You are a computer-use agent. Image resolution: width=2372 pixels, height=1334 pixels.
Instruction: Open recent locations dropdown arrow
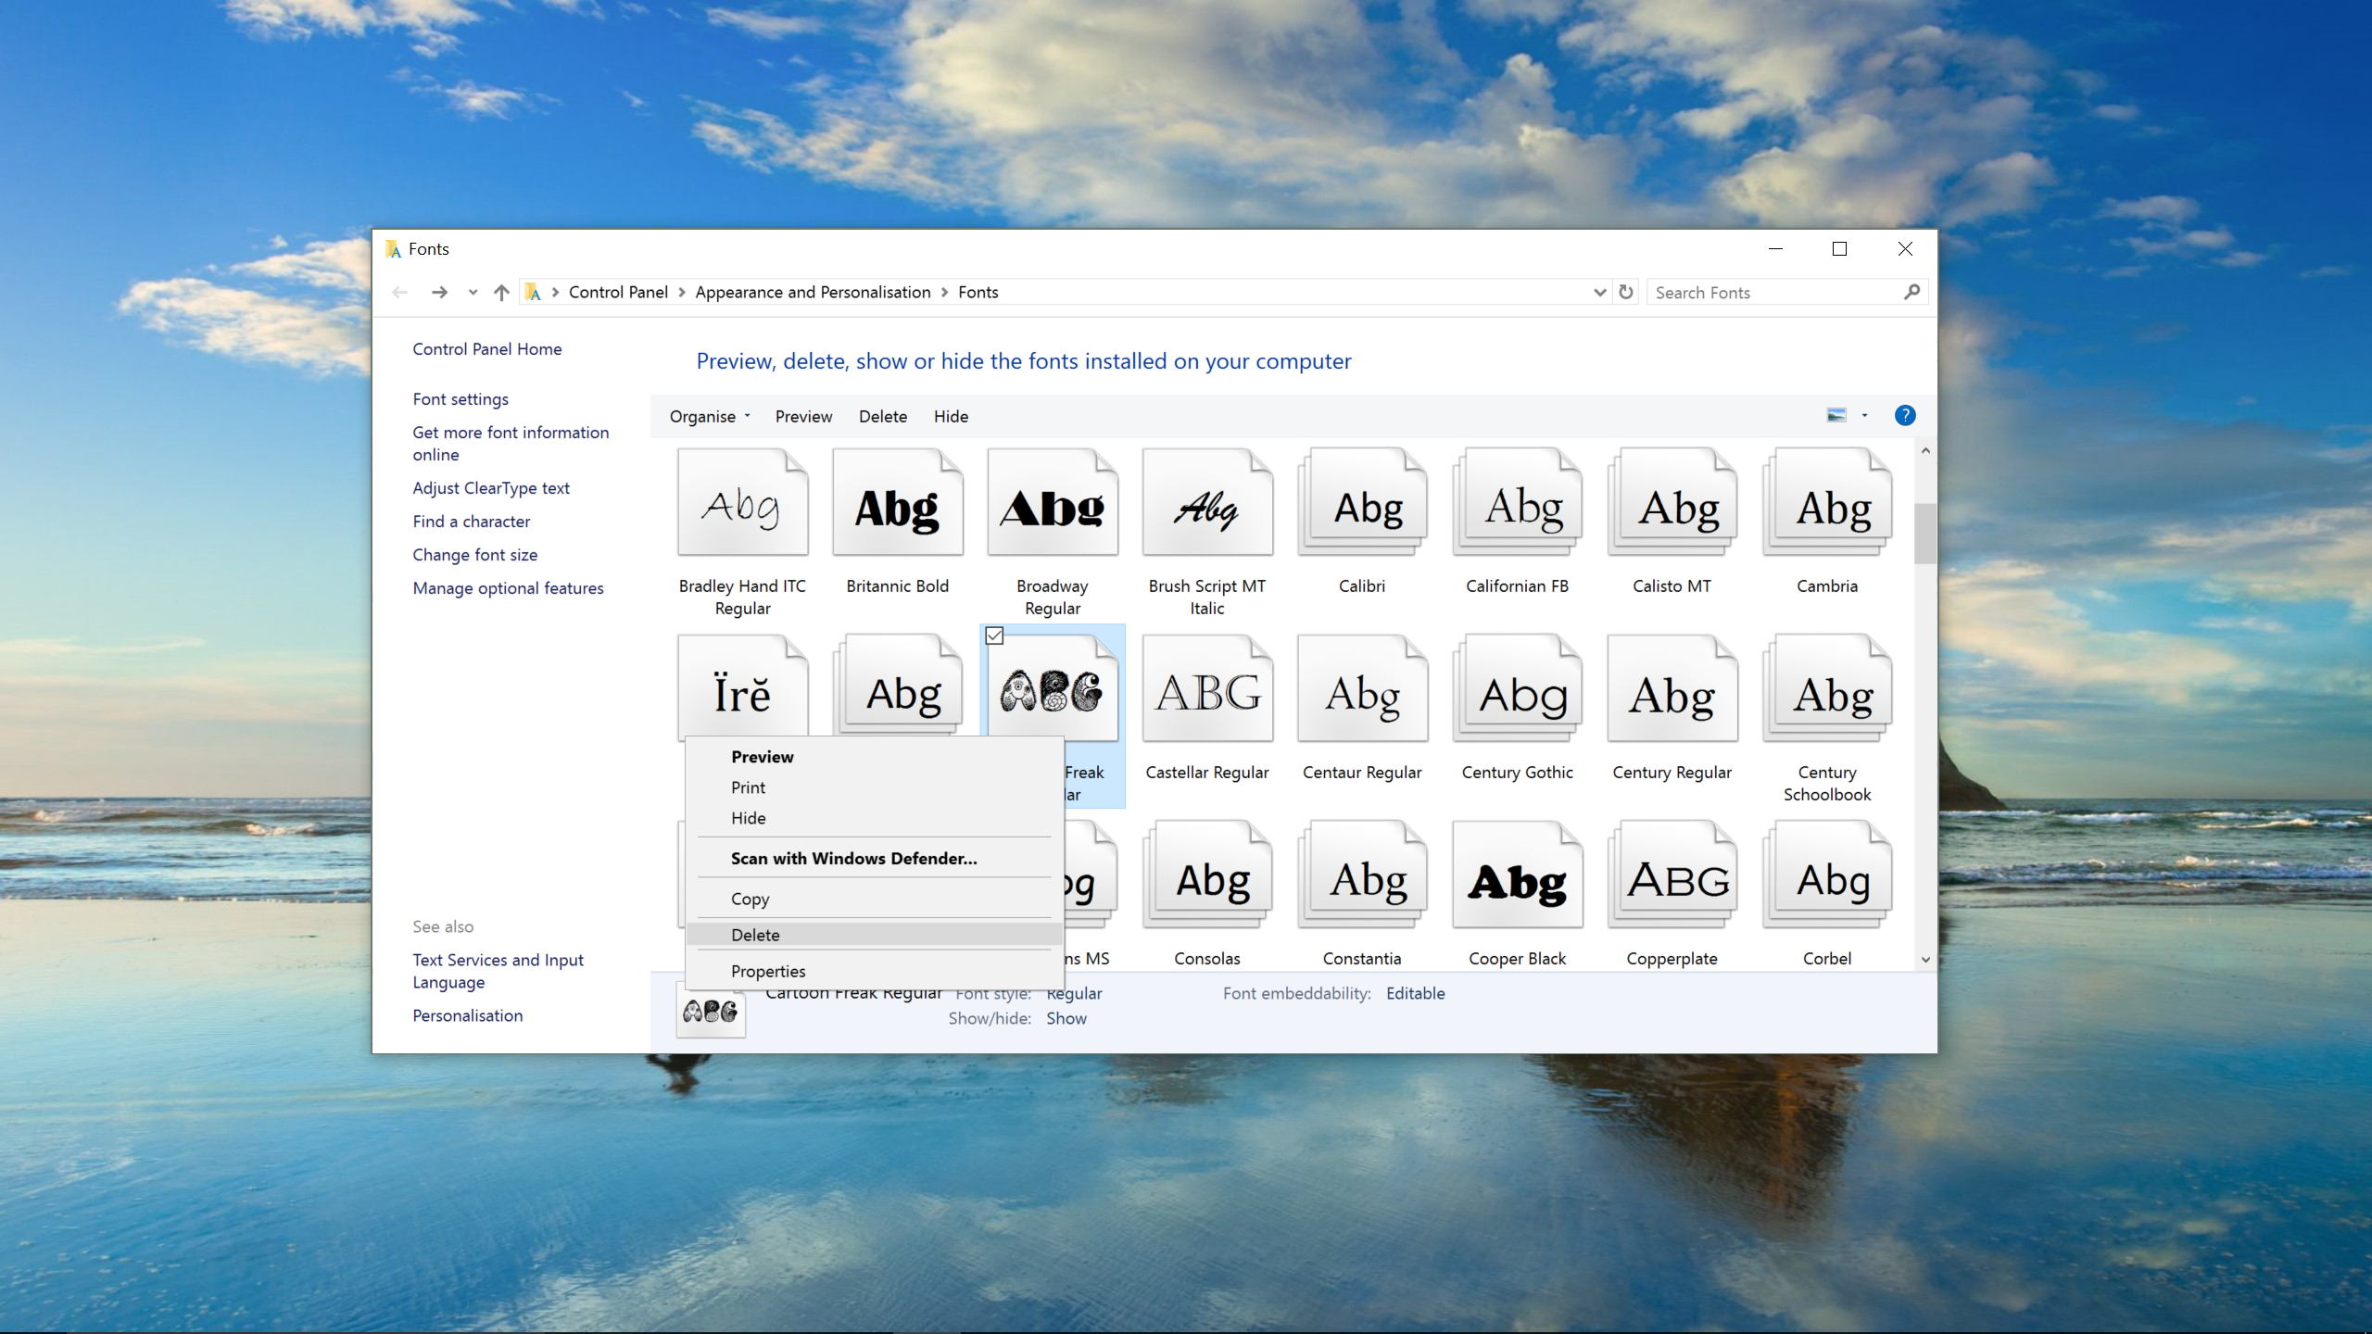click(x=473, y=292)
